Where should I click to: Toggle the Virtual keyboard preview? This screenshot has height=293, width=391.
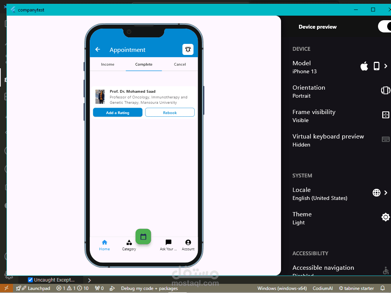[x=386, y=139]
